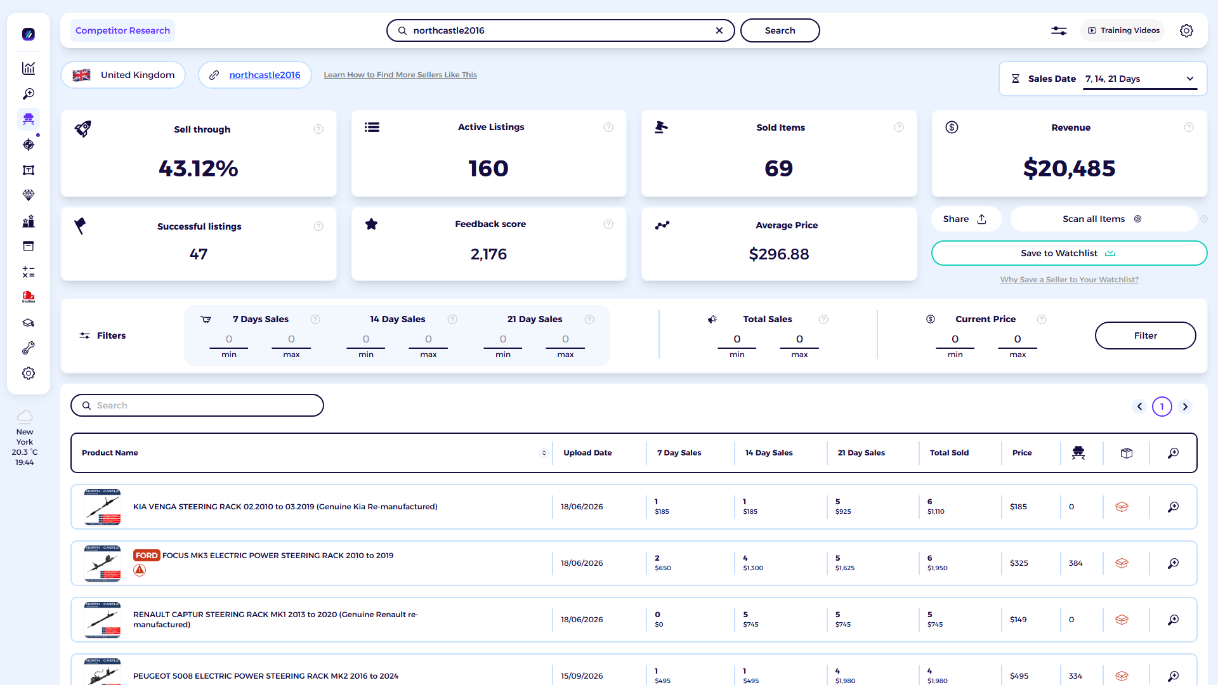
Task: Open the target crosshair sidebar icon
Action: pyautogui.click(x=29, y=145)
